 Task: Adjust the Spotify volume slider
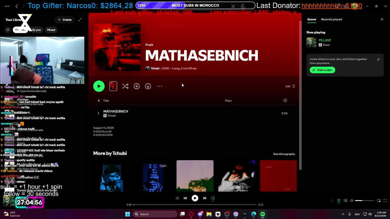point(364,201)
